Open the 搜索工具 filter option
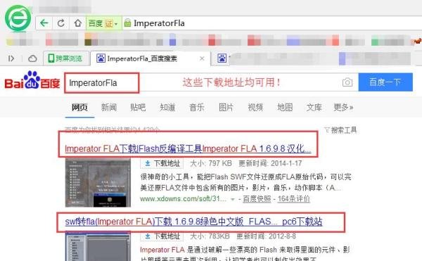 tap(340, 130)
